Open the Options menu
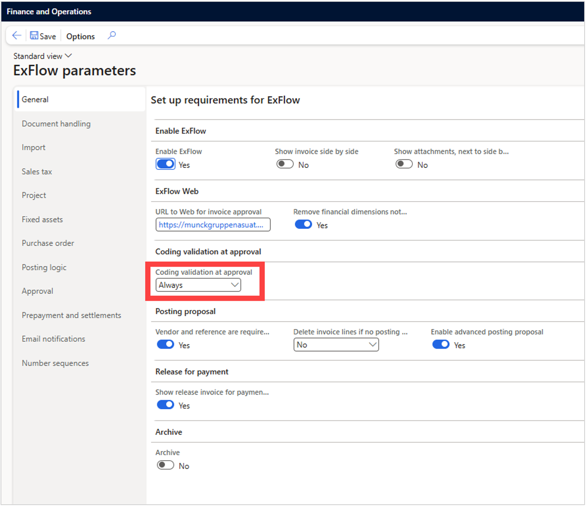Viewport: 586px width, 507px height. pos(81,36)
